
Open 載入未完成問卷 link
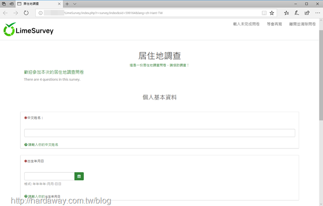(246, 24)
